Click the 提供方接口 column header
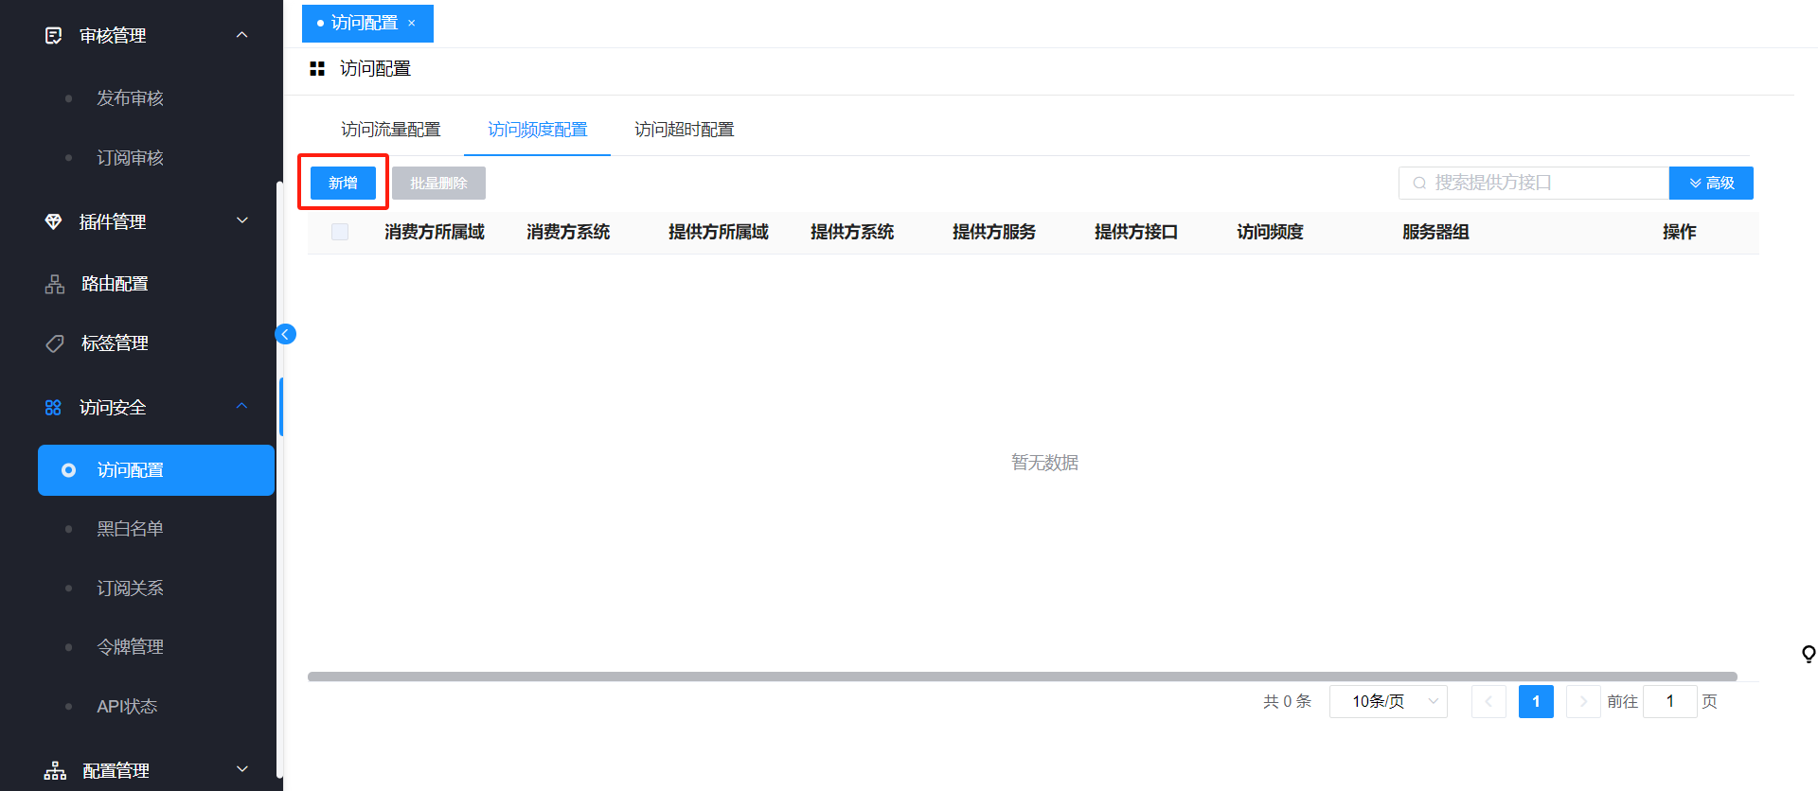Screen dimensions: 1818x791 1136,232
